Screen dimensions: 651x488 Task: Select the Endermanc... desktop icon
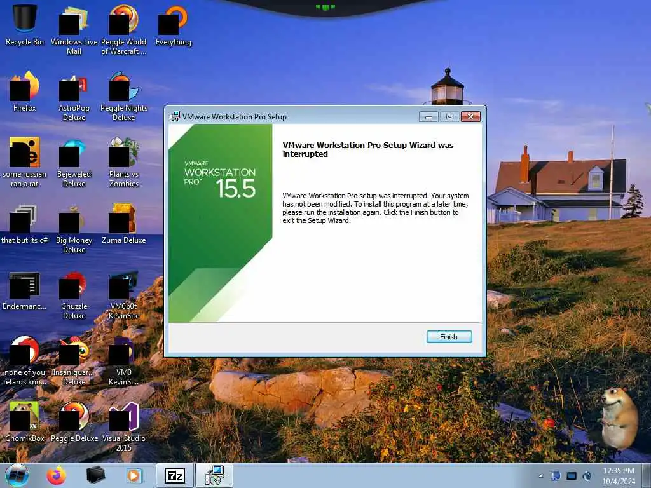click(25, 290)
